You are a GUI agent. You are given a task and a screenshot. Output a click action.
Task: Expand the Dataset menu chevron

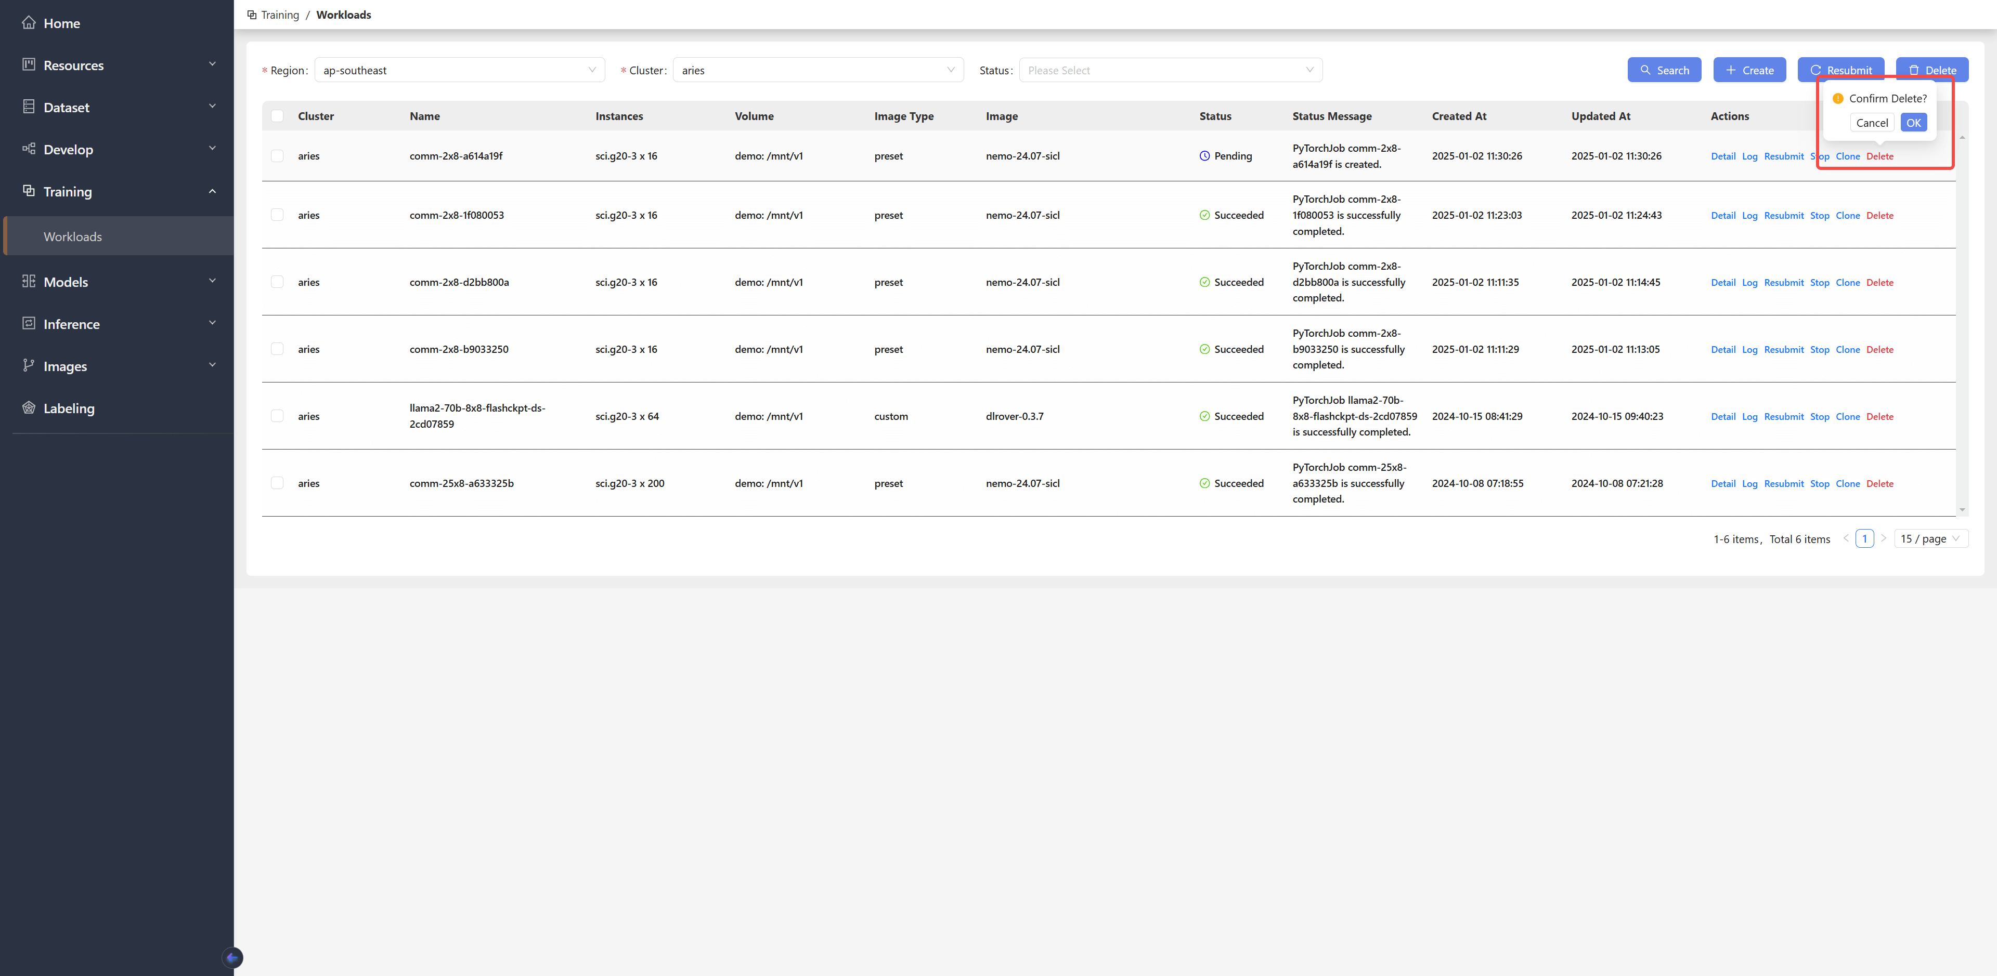212,106
